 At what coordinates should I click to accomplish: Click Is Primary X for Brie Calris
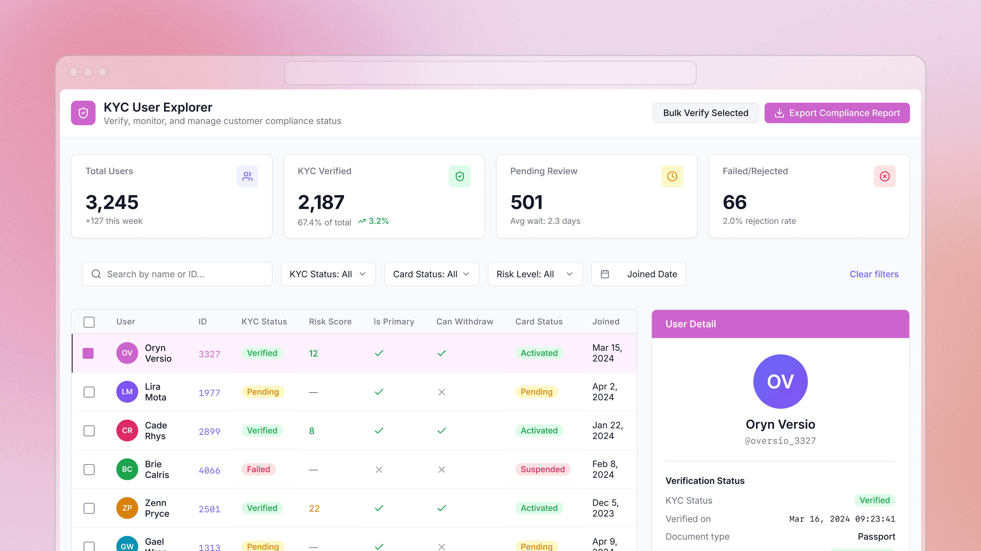(x=379, y=470)
